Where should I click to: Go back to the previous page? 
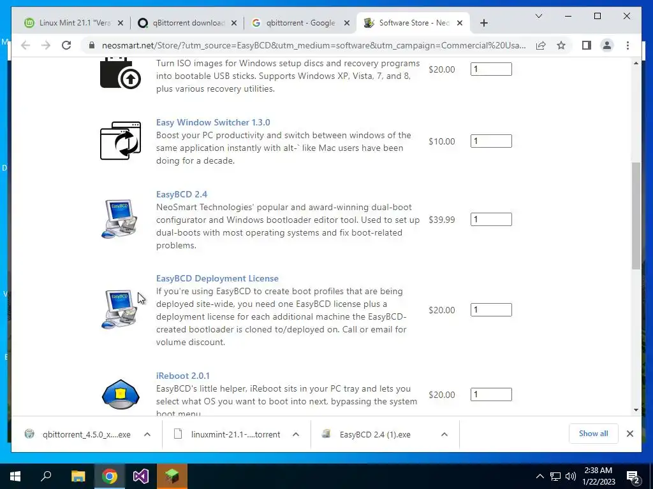[26, 45]
